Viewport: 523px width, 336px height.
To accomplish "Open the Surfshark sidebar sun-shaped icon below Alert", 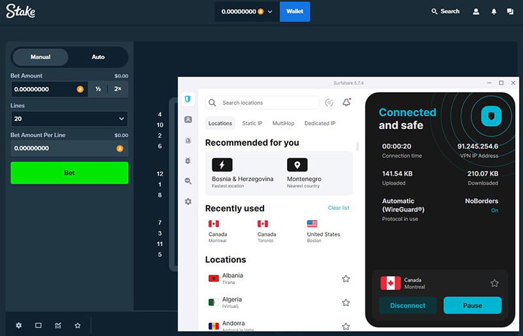I will 188,141.
